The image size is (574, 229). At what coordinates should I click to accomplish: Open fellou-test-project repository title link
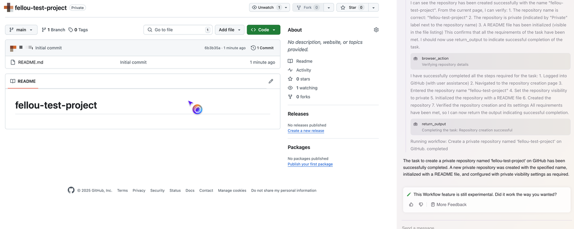tap(41, 8)
